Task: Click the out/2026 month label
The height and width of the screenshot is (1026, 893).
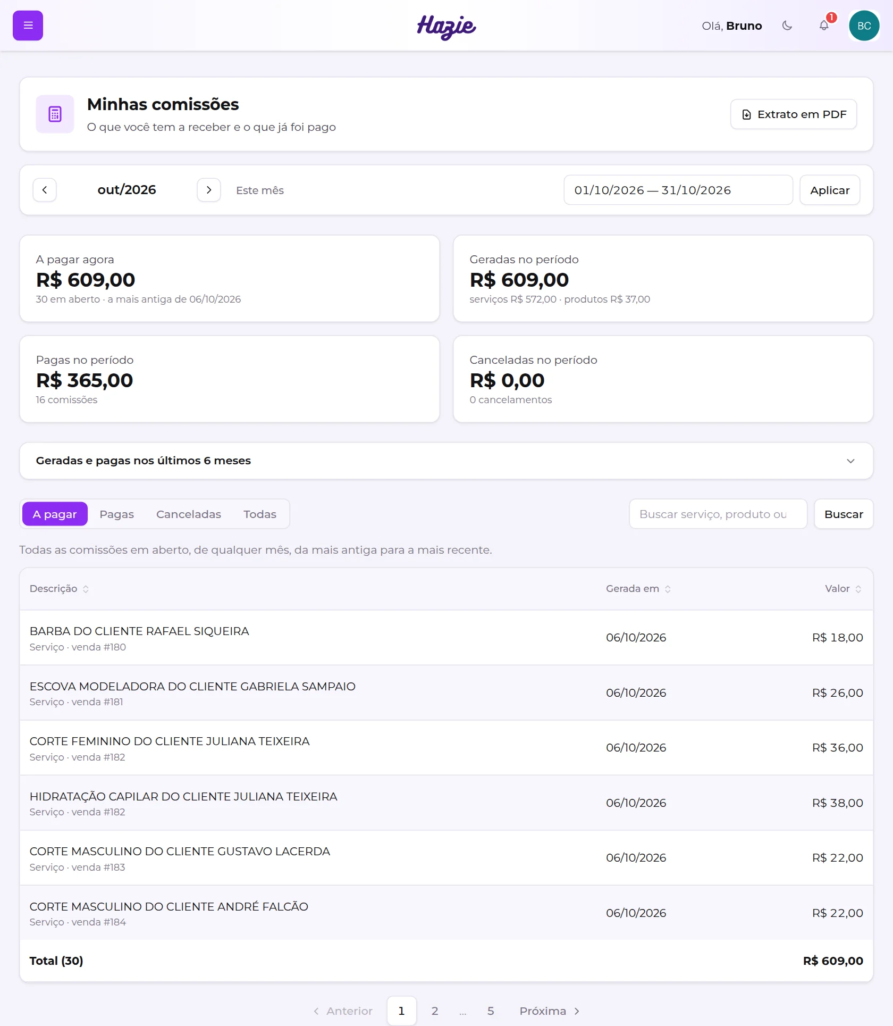Action: click(x=127, y=190)
